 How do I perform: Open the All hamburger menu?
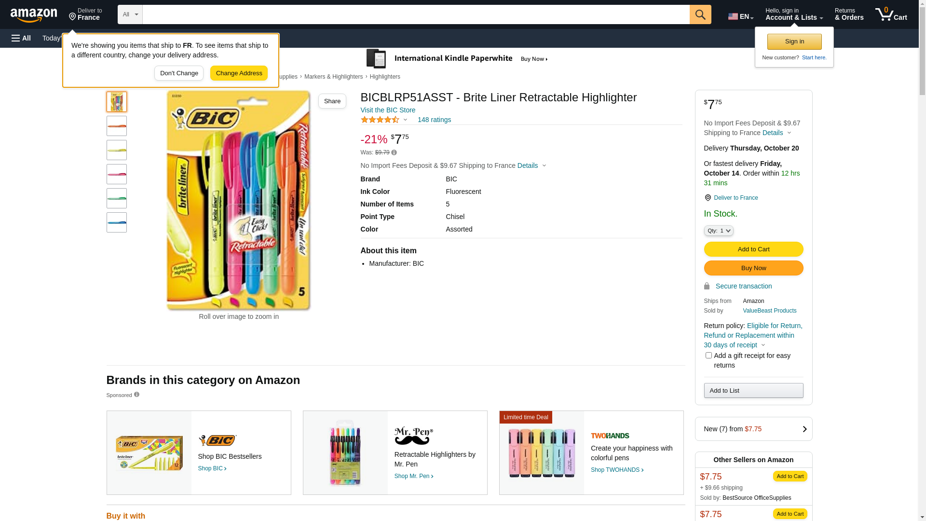coord(21,38)
